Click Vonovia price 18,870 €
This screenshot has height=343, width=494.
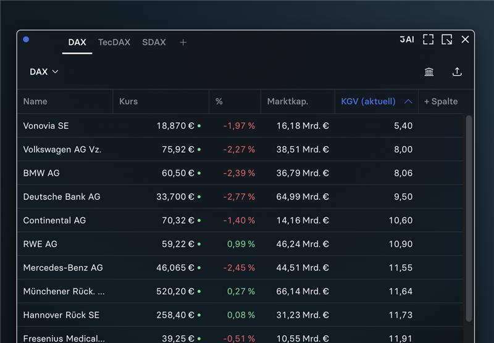(175, 126)
